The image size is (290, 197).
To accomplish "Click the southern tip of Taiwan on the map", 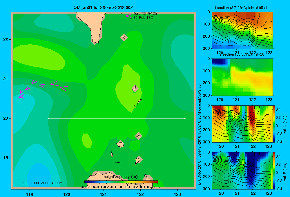I will [x=95, y=42].
